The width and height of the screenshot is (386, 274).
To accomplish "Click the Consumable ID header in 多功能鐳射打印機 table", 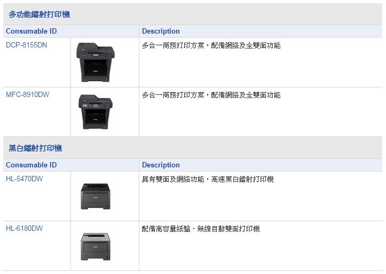I will 31,31.
